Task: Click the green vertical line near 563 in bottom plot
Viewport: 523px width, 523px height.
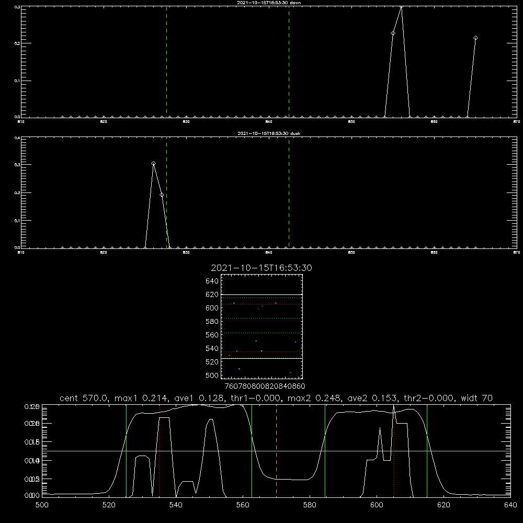Action: point(252,450)
